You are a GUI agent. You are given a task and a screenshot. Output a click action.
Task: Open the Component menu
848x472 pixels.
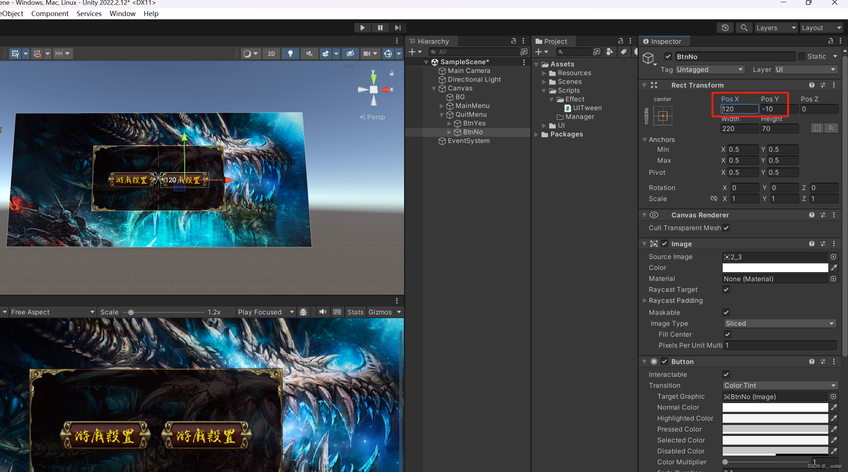point(50,13)
